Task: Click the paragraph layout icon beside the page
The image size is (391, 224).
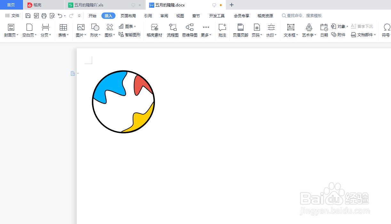Action: [73, 74]
